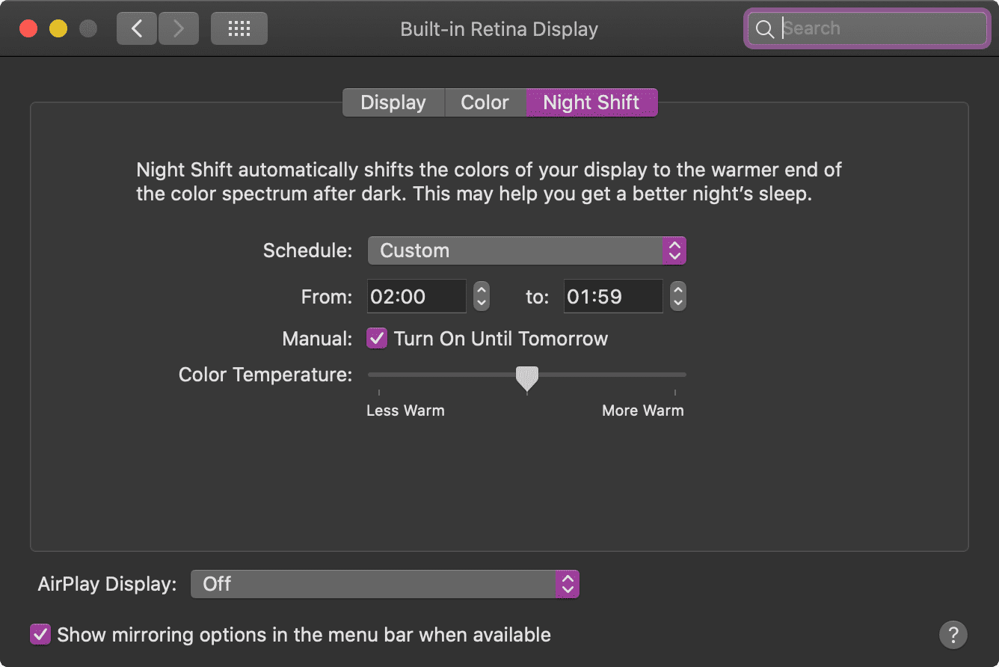Viewport: 999px width, 667px height.
Task: Go forward with the right arrow button
Action: pyautogui.click(x=178, y=29)
